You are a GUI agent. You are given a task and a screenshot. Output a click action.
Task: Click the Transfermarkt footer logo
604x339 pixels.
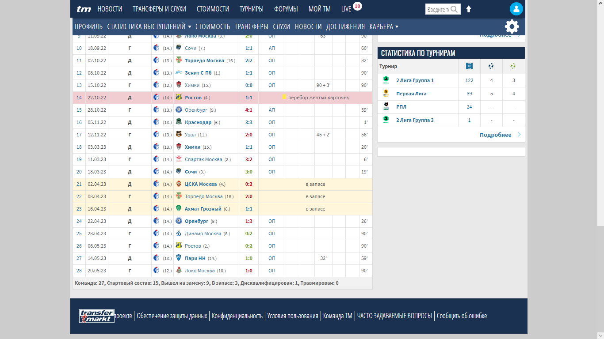click(x=97, y=316)
